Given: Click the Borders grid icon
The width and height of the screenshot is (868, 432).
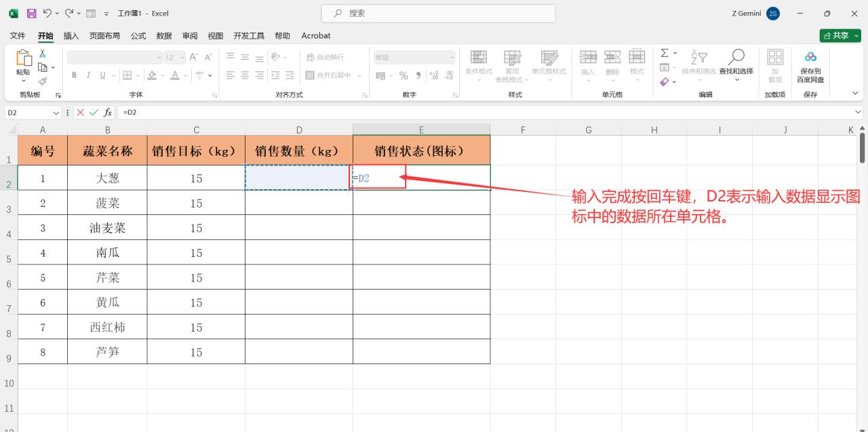Looking at the screenshot, I should point(128,75).
